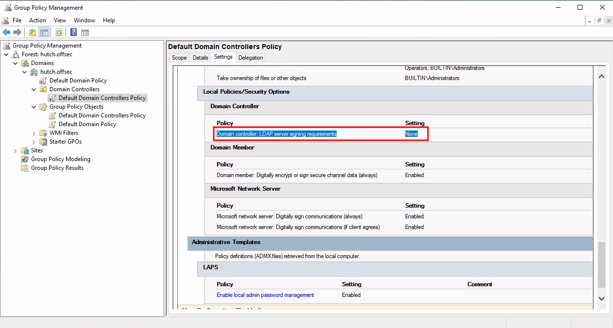Image resolution: width=613 pixels, height=328 pixels.
Task: Click the Forest: hutch.offsec triangle icon
Action: 16,54
